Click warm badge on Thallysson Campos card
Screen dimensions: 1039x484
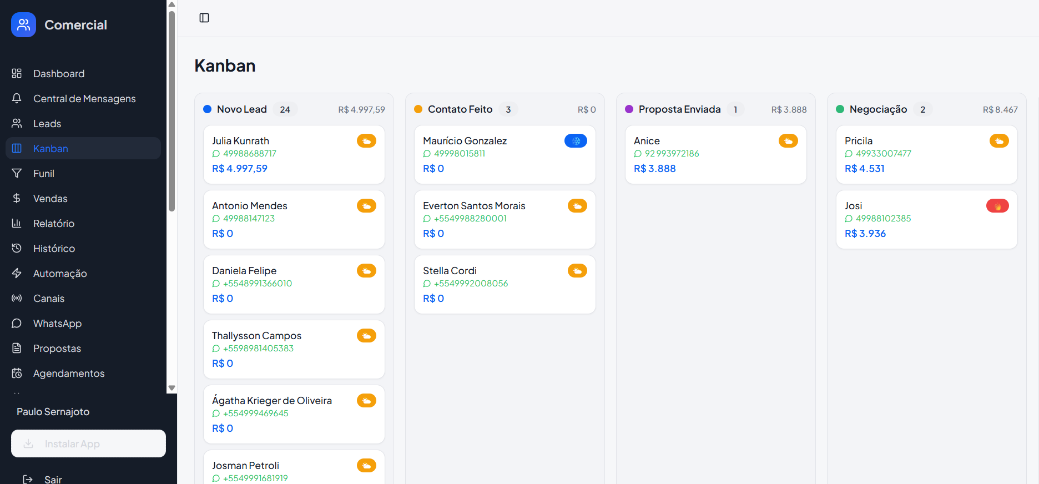pyautogui.click(x=366, y=336)
